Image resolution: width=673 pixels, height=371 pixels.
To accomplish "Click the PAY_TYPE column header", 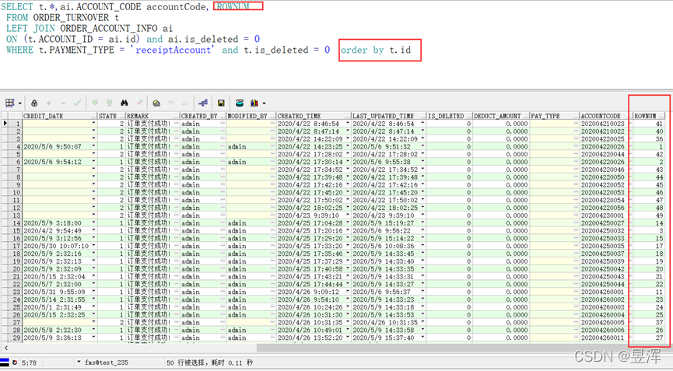I will [555, 116].
